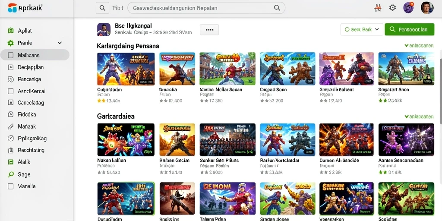Click the square search icon beside Tibit
This screenshot has height=221, width=442.
coord(102,8)
